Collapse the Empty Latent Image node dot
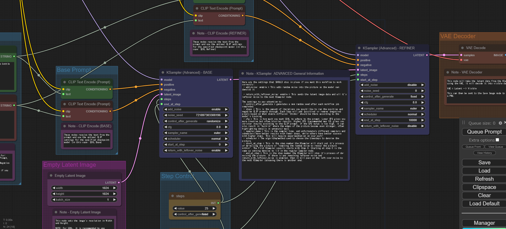The image size is (506, 229). [x=51, y=175]
